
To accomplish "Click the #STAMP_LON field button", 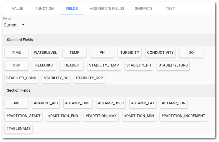I will pos(174,103).
